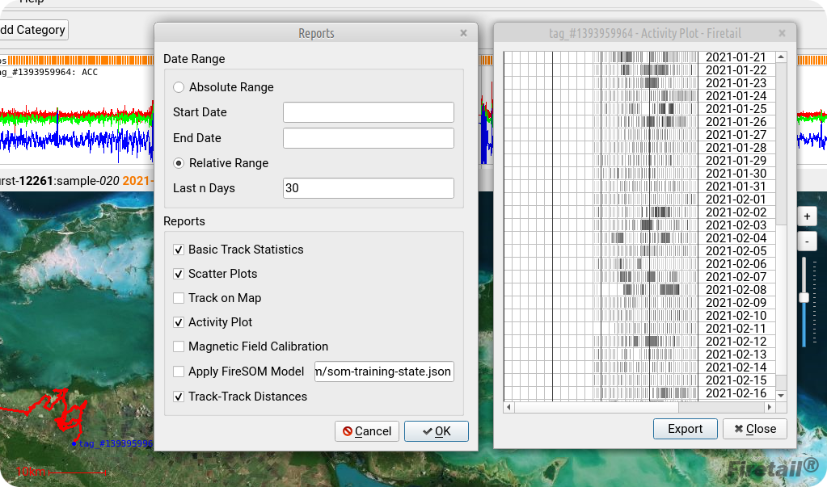827x487 pixels.
Task: Select the Relative Range radio button
Action: [x=179, y=163]
